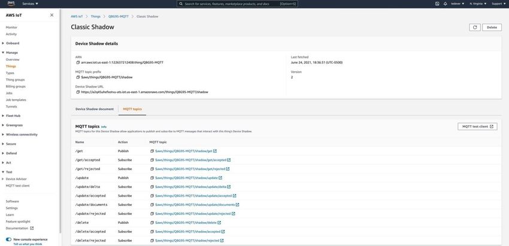The width and height of the screenshot is (509, 246).
Task: Toggle the New console experience switch
Action: click(9, 239)
